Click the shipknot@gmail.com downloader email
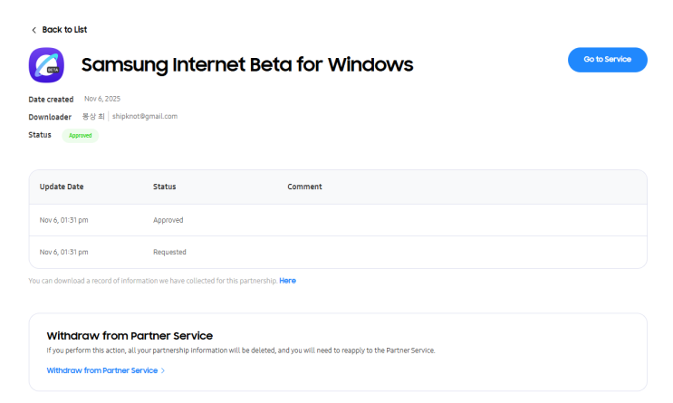The width and height of the screenshot is (673, 403). pos(145,116)
